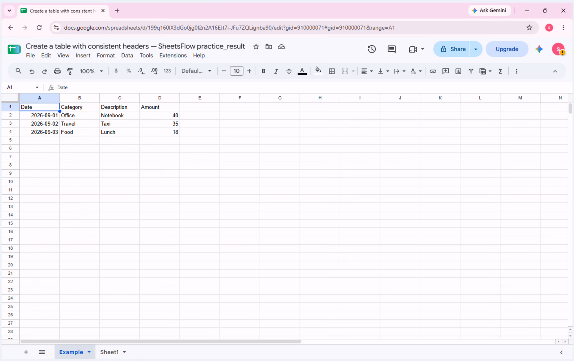Insert a chart from toolbar
Screen dimensions: 574x361
pos(458,71)
